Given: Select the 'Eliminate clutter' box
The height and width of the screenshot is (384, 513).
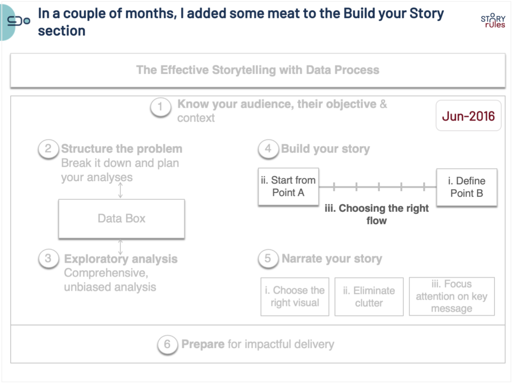Looking at the screenshot, I should 369,296.
